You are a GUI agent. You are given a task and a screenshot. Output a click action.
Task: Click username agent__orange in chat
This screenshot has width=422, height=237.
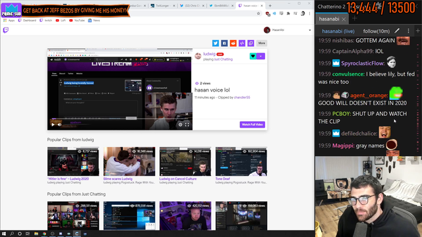coord(369,95)
